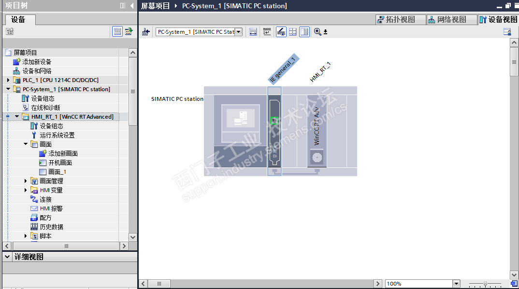
Task: Expand the HMI 变量 folder
Action: (x=26, y=190)
